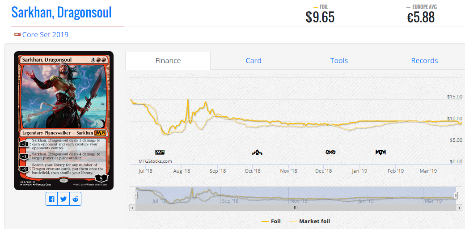Click the $5.00 axis label
This screenshot has height=229, width=465.
[456, 140]
